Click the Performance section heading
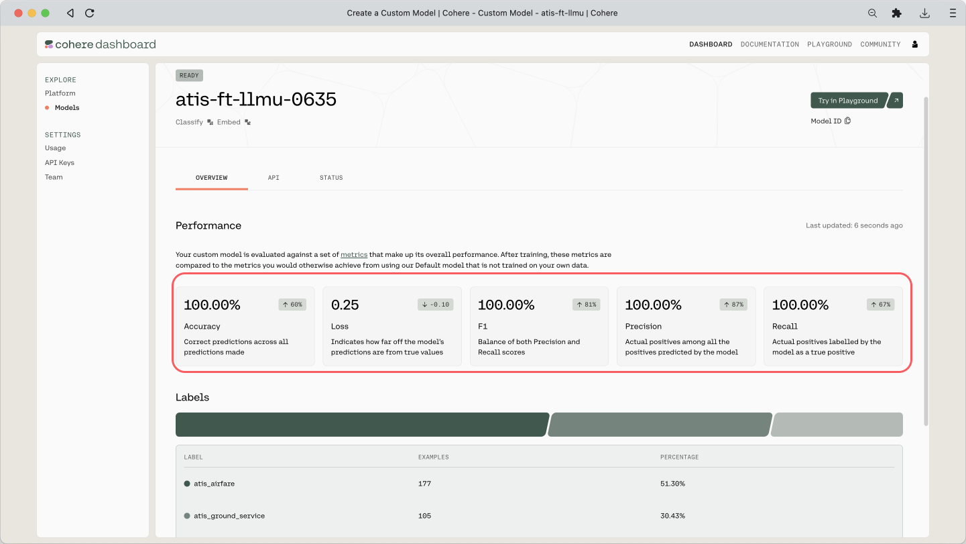 tap(208, 225)
